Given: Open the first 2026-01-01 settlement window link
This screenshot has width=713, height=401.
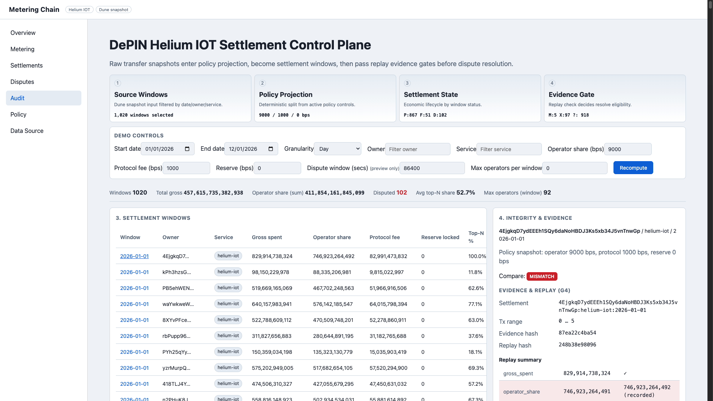Looking at the screenshot, I should pyautogui.click(x=134, y=256).
